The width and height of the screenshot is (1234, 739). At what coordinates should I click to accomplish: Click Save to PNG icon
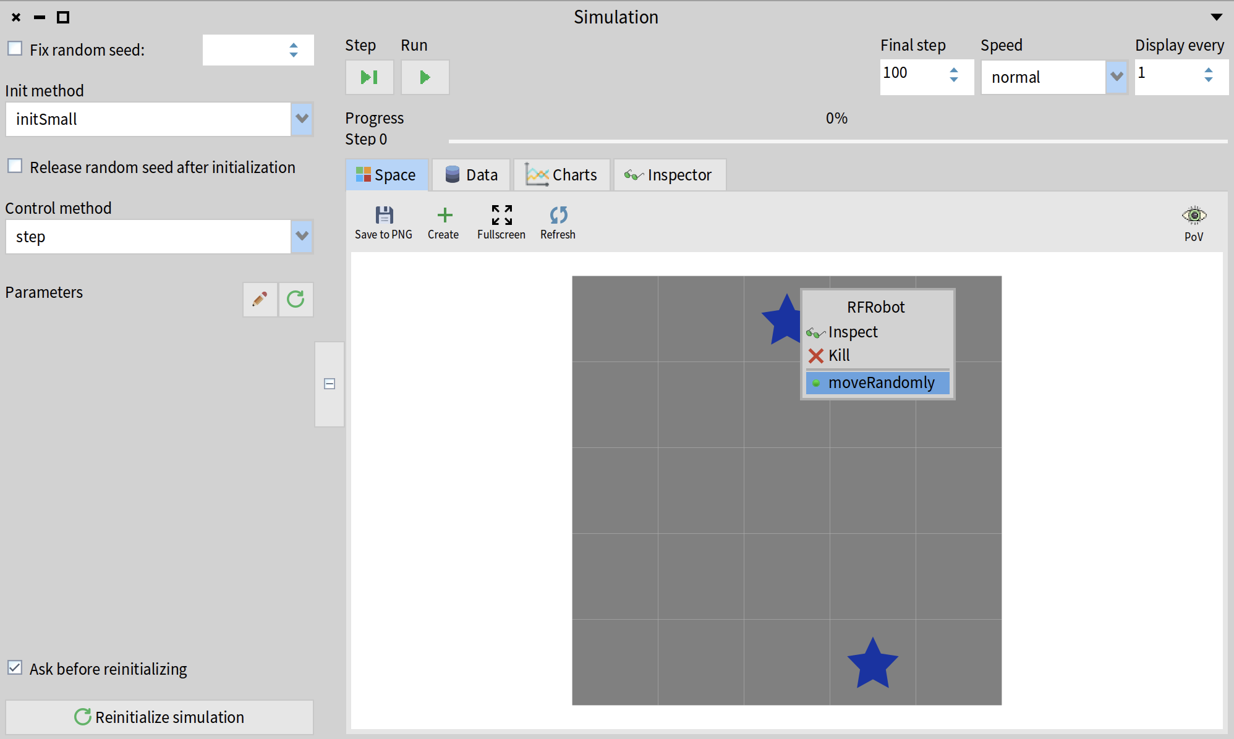tap(384, 215)
